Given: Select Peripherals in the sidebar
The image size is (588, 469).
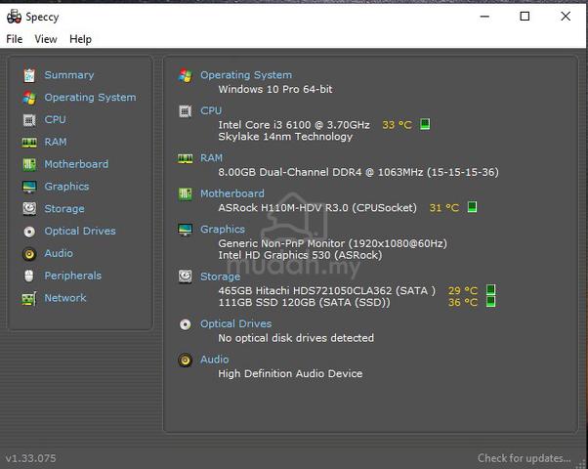Looking at the screenshot, I should (x=72, y=276).
